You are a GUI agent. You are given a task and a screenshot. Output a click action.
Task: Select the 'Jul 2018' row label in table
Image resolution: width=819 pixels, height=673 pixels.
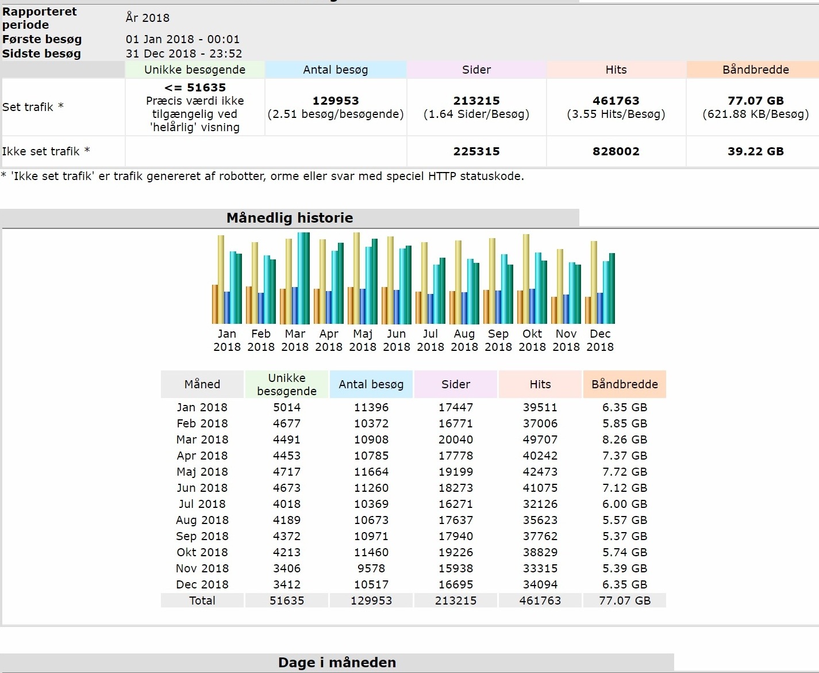202,504
